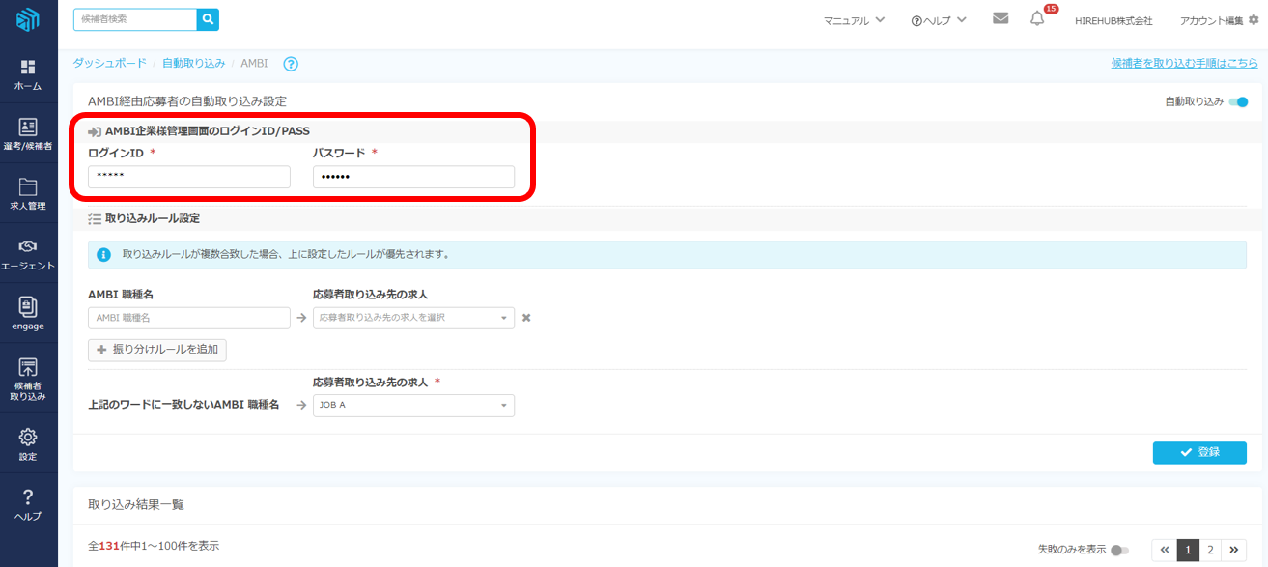The width and height of the screenshot is (1268, 567).
Task: Click the search magnifier button
Action: pyautogui.click(x=208, y=18)
